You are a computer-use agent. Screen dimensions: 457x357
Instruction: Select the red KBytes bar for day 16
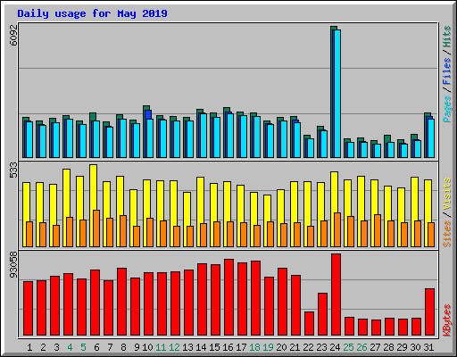[228, 297]
